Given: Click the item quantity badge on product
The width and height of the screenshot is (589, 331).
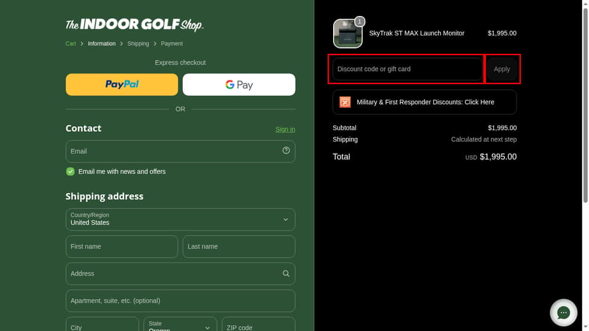Looking at the screenshot, I should coord(360,21).
